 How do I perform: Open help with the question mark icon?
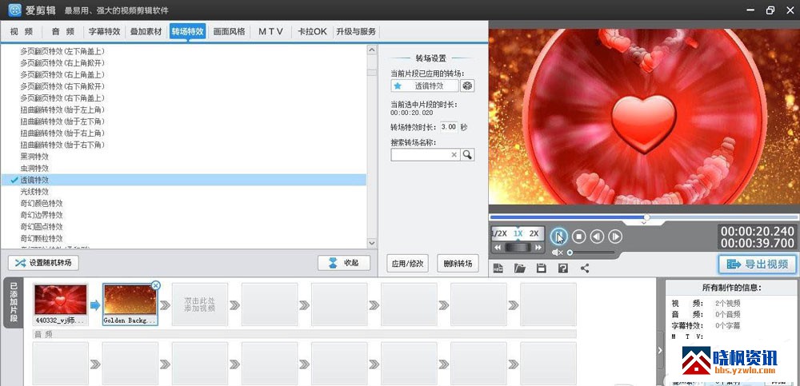[x=562, y=268]
